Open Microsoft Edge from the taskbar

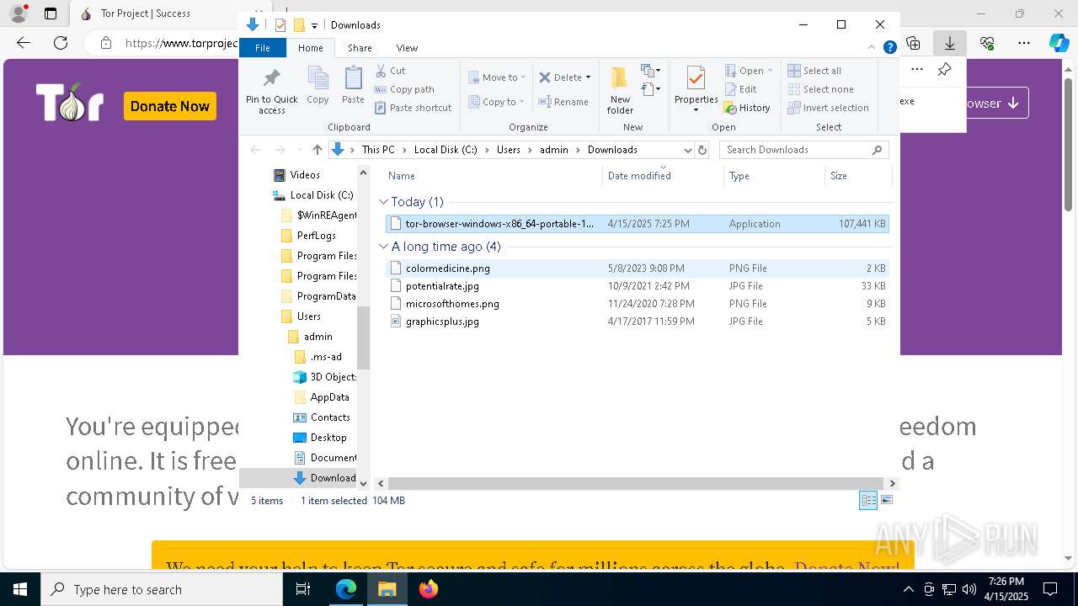pyautogui.click(x=346, y=589)
